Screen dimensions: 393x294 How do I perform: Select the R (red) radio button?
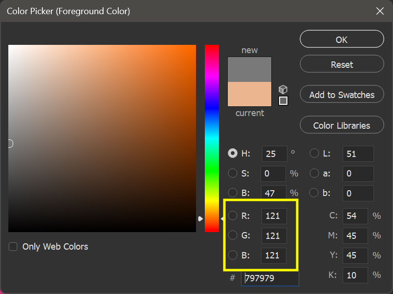pos(233,216)
